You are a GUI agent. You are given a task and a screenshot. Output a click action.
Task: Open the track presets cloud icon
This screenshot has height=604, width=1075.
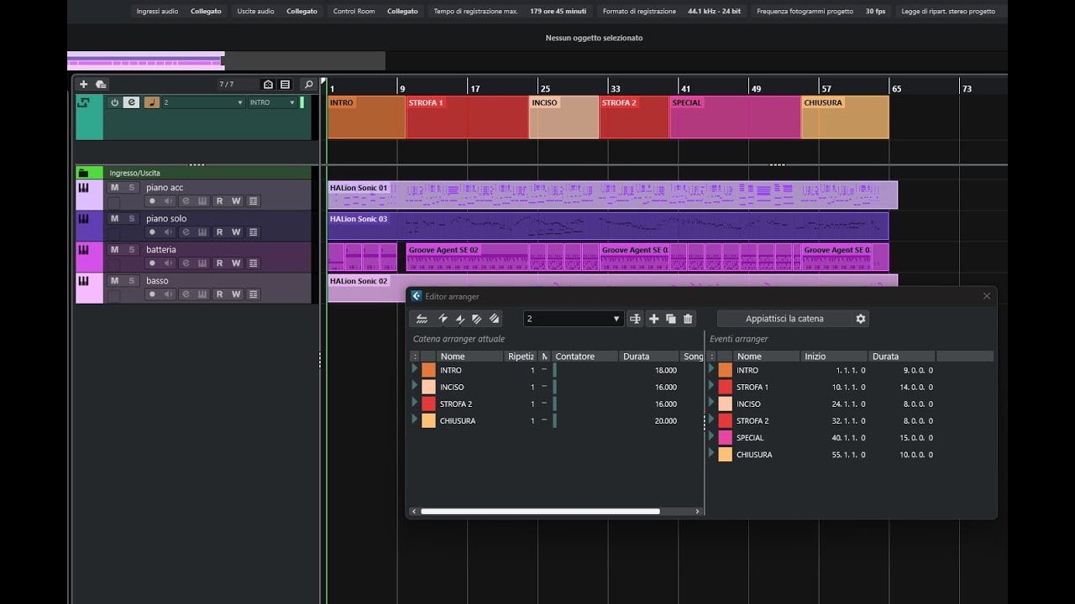click(x=101, y=84)
